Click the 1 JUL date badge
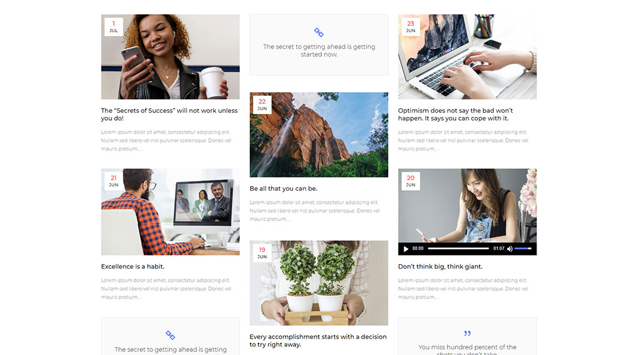 [114, 27]
